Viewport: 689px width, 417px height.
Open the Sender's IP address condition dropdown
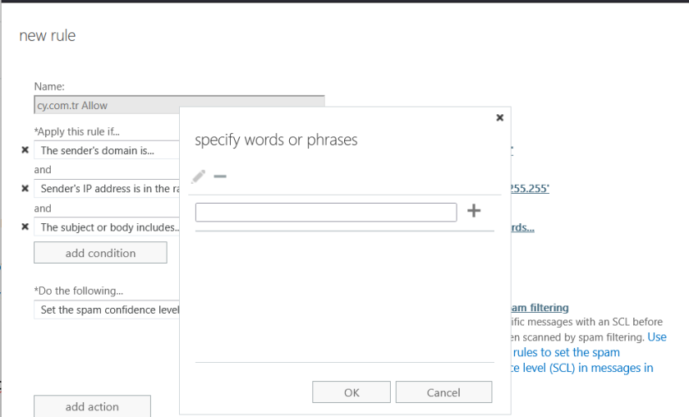pos(107,189)
